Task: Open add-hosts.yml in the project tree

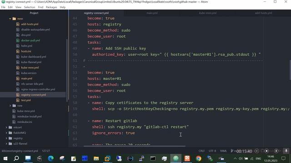Action: click(x=30, y=24)
